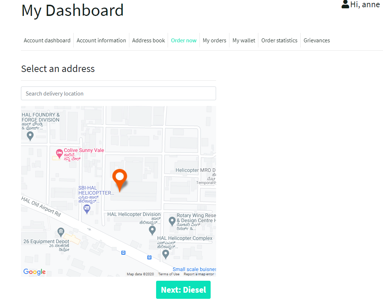This screenshot has height=301, width=383.
Task: Click the HAL Old Airport Rd label
Action: (41, 206)
